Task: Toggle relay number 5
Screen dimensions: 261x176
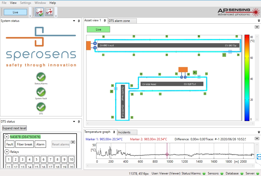Action: pos(36,160)
